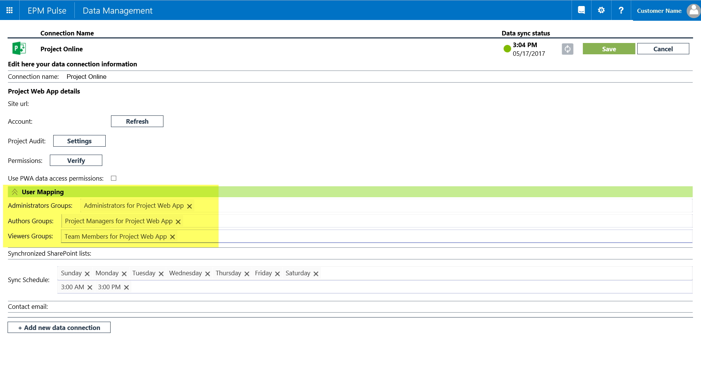
Task: Verify the permissions
Action: click(76, 160)
